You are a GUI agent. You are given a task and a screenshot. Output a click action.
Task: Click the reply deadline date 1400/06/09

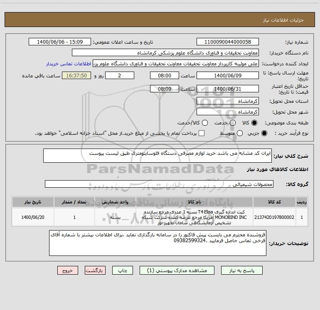point(228,75)
